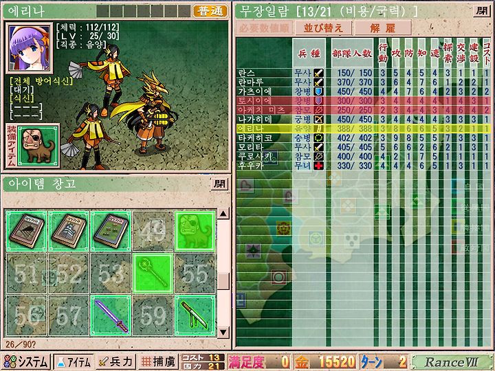Click the 식신 skill entry

tap(22, 98)
